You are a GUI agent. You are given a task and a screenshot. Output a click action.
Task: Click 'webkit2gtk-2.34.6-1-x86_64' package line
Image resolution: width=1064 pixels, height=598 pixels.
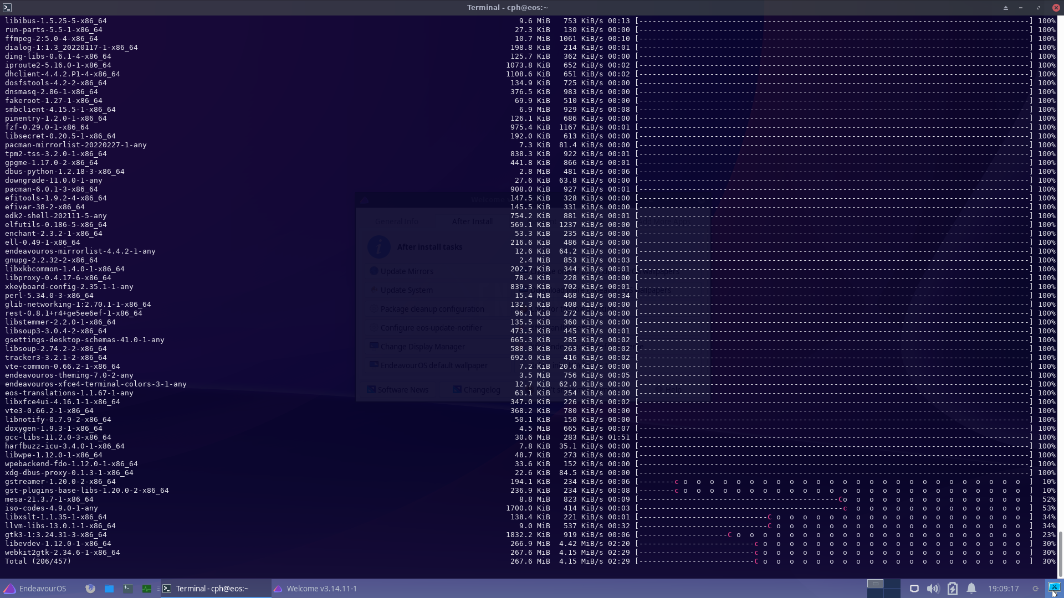[x=62, y=553]
